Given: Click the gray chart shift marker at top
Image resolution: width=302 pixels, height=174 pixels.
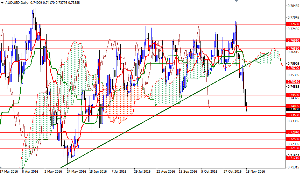Looking at the screenshot, I should [236, 1].
